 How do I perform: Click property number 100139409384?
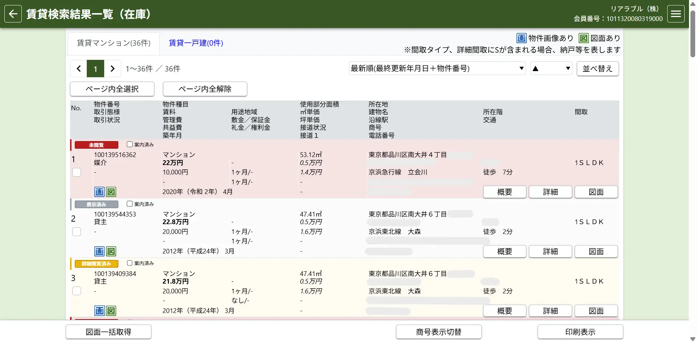(115, 274)
